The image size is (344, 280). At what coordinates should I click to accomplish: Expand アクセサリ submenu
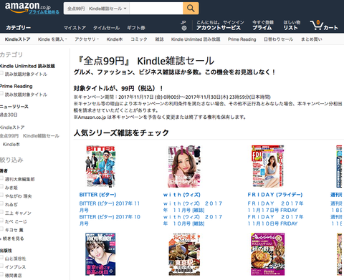[x=87, y=39]
